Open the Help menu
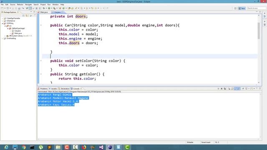 pyautogui.click(x=62, y=5)
